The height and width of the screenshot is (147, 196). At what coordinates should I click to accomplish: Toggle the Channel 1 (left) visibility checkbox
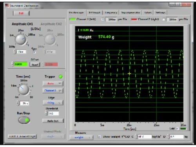(x=103, y=19)
